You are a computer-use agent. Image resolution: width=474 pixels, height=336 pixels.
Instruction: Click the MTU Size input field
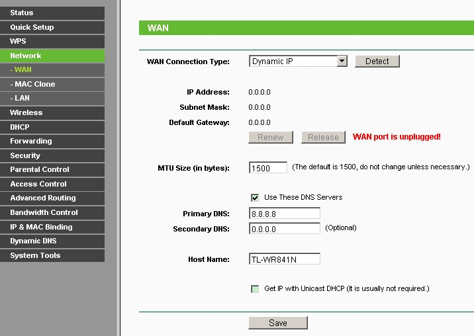point(268,168)
